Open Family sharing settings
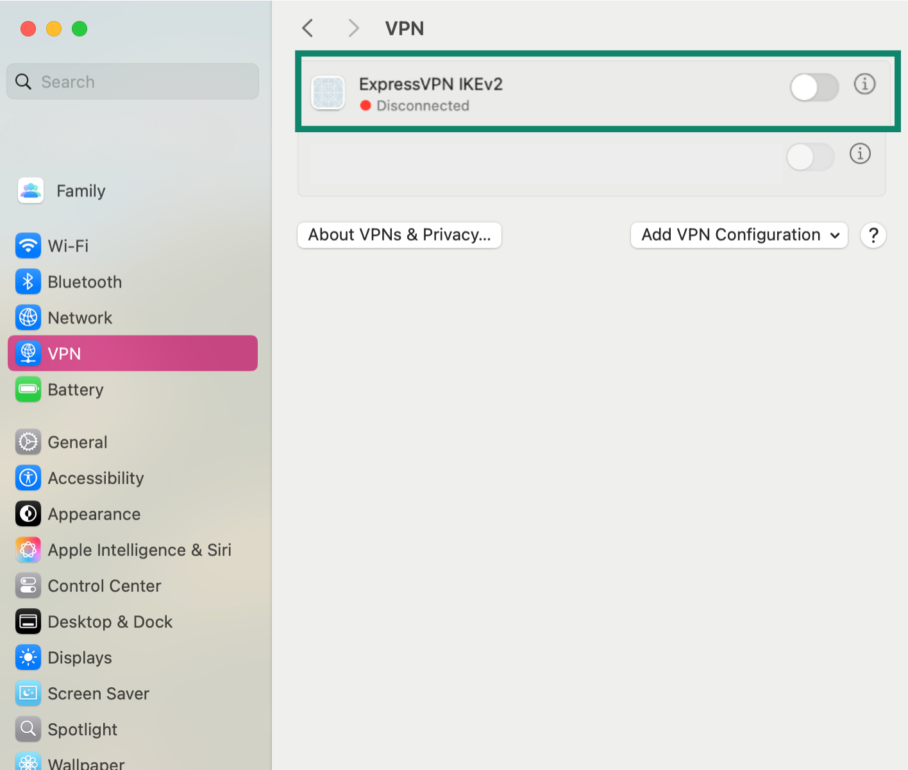 [x=30, y=191]
